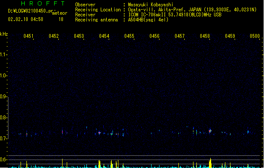The height and width of the screenshot is (168, 264).
Task: Click the 'Receiving Location' field label
Action: point(98,10)
